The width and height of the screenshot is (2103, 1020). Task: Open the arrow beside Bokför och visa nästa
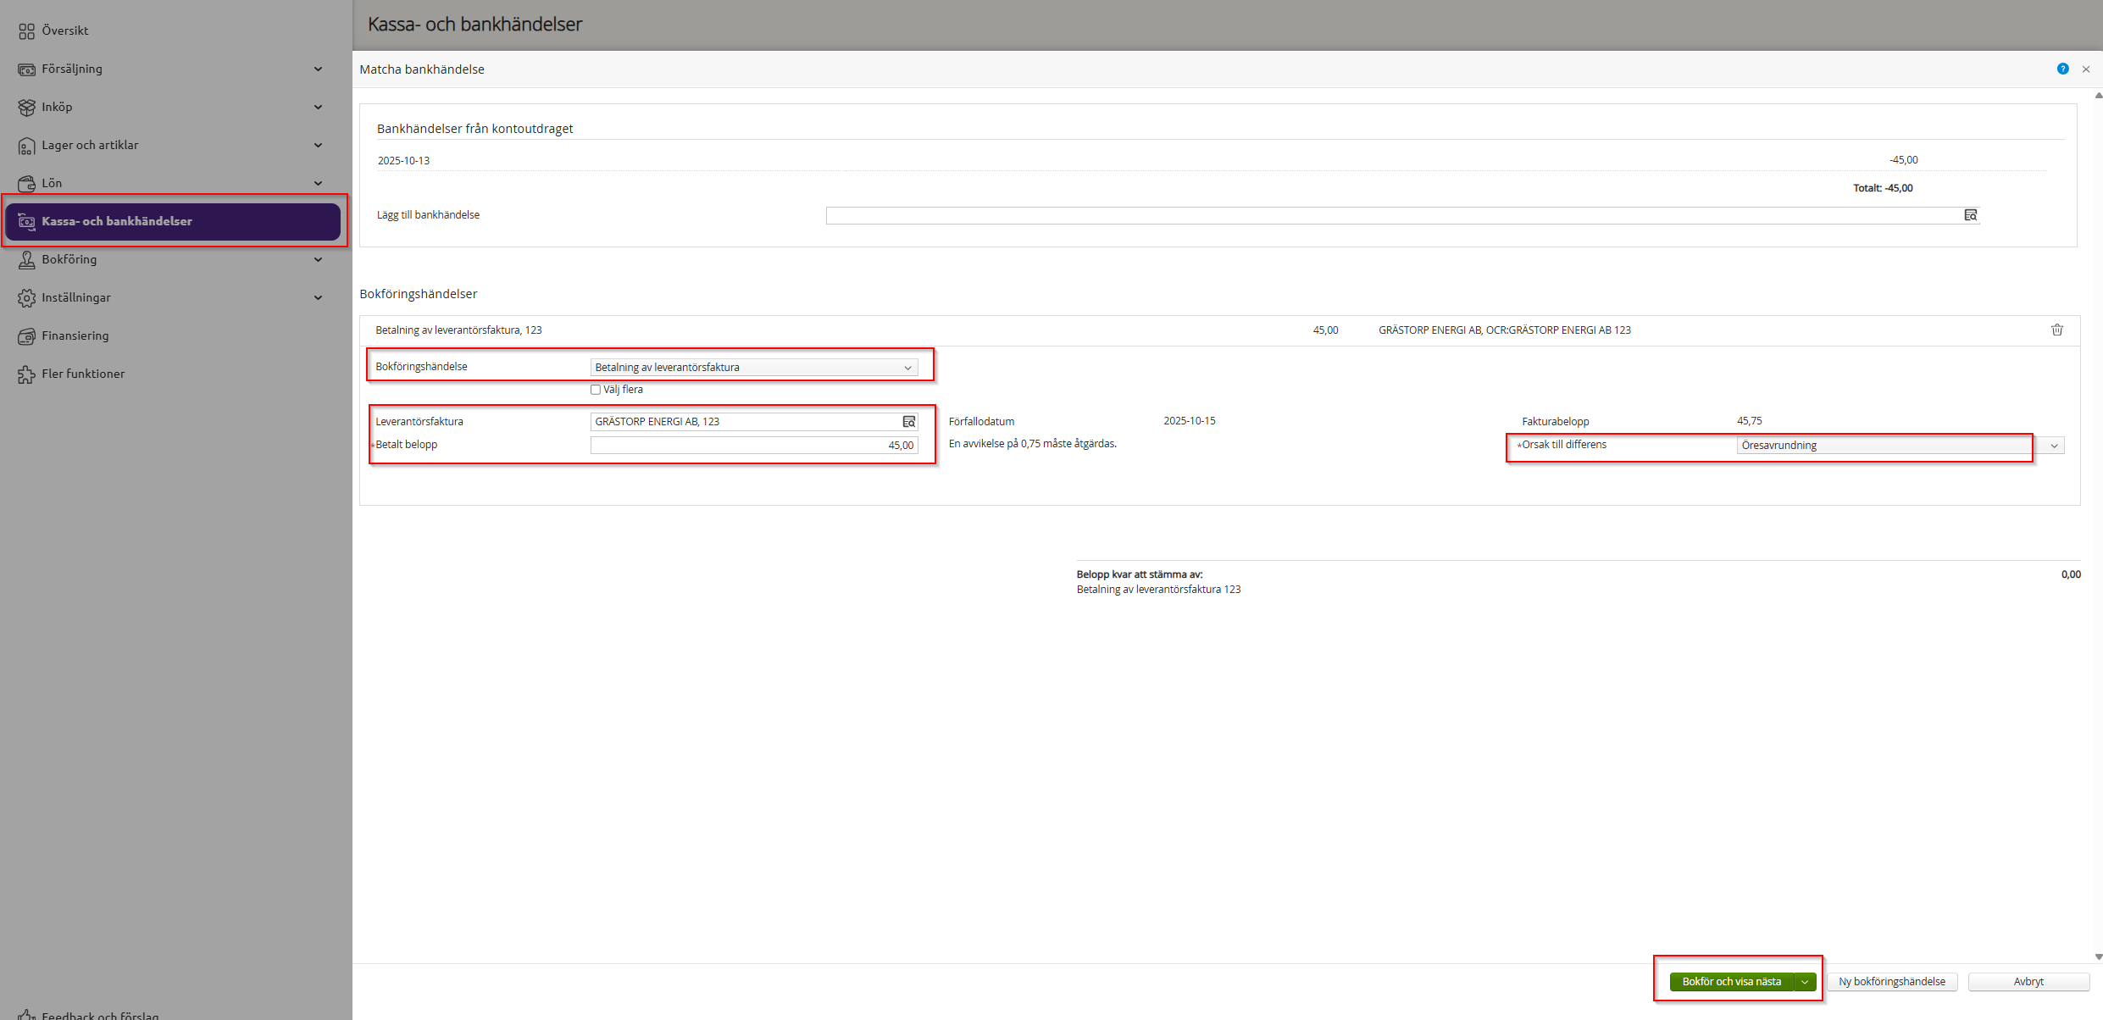pos(1805,982)
